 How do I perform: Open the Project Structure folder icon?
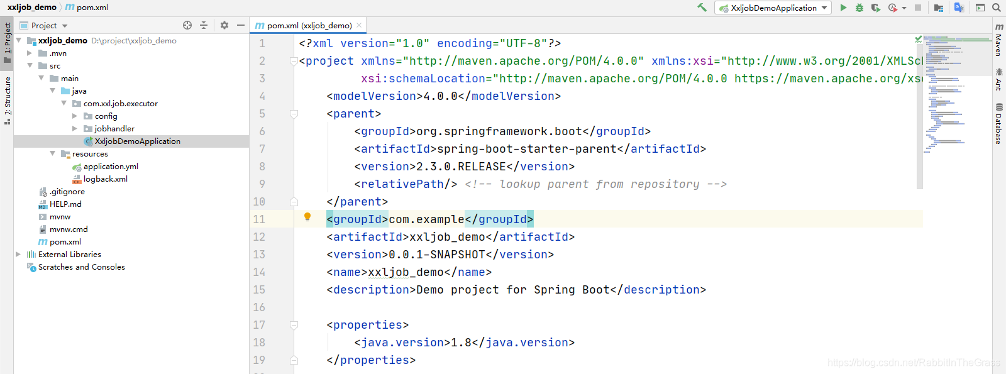click(939, 8)
